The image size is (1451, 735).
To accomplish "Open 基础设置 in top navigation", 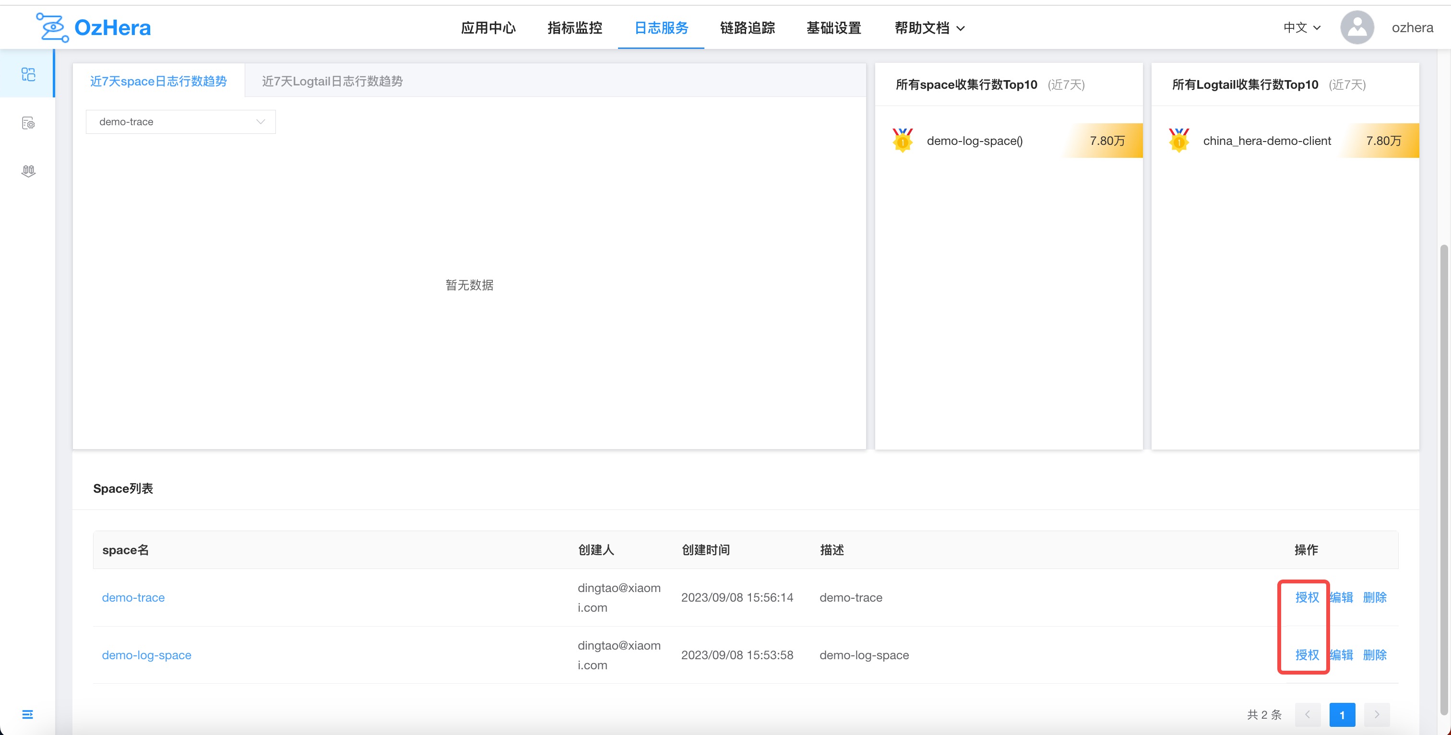I will [x=833, y=28].
